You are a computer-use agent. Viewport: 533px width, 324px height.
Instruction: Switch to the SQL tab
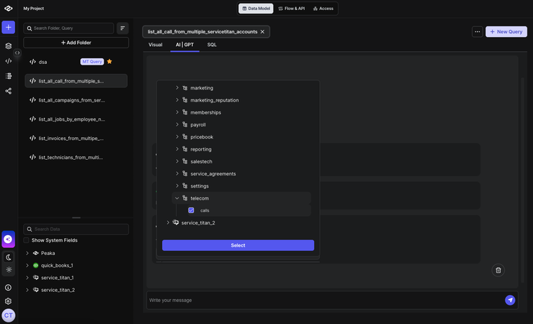click(x=212, y=45)
